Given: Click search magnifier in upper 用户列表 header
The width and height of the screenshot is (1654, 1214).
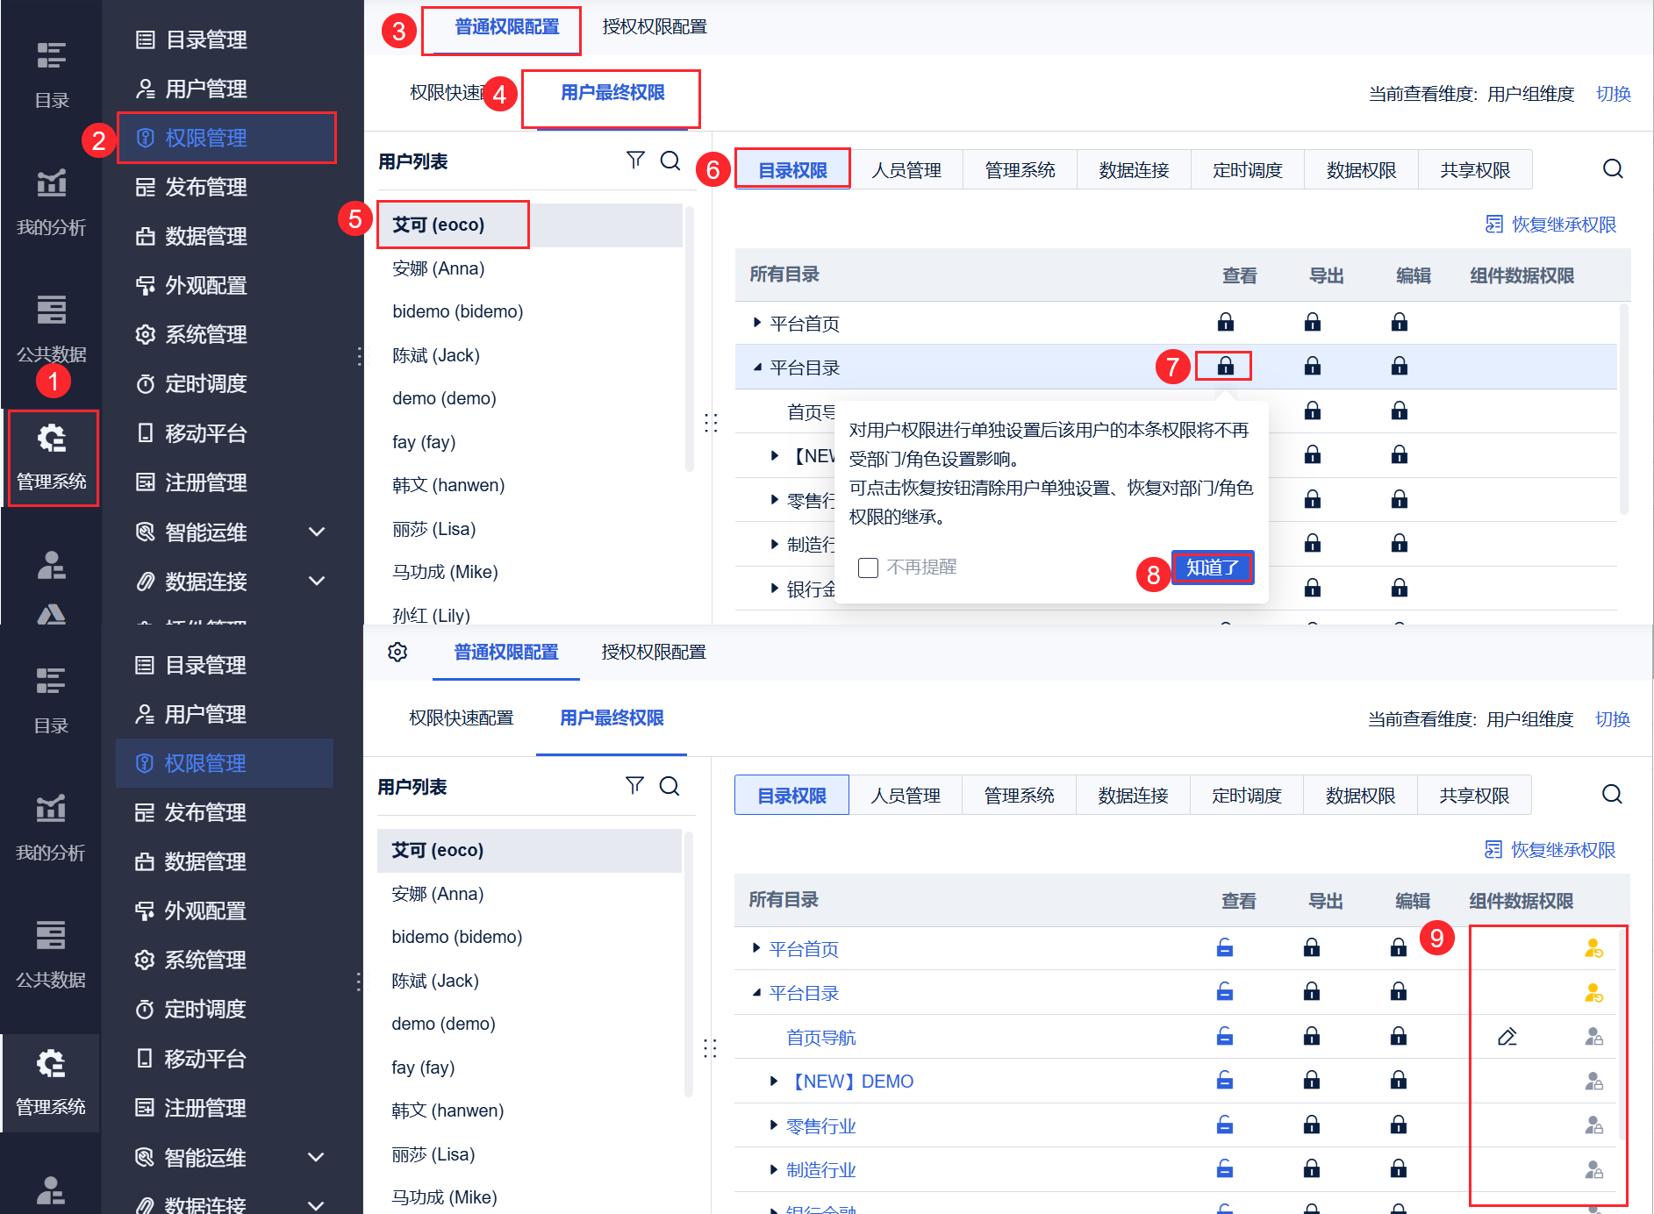Looking at the screenshot, I should [x=670, y=161].
